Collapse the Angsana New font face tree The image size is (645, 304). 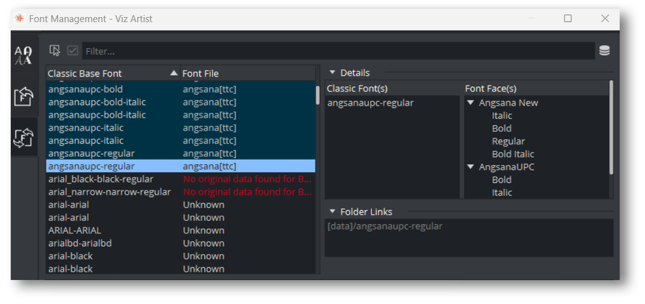coord(470,103)
